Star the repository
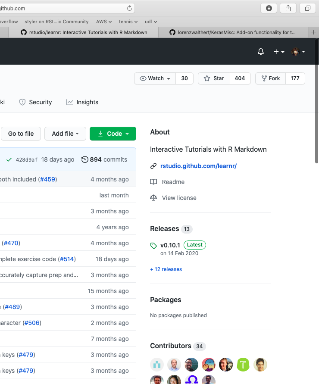The image size is (319, 384). point(213,78)
